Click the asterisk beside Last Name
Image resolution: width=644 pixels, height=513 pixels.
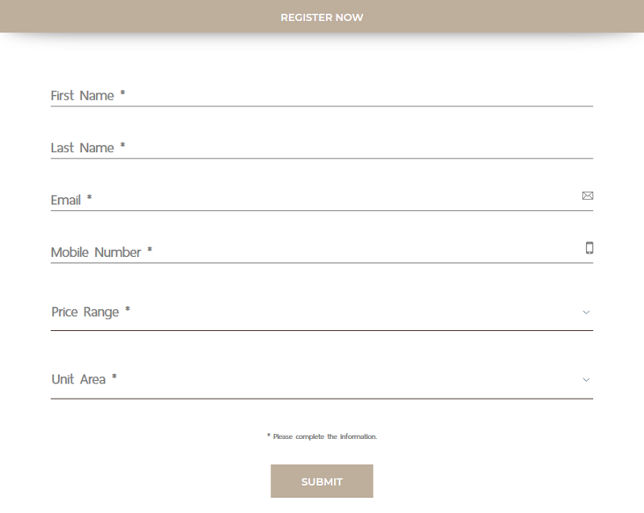[x=122, y=145]
